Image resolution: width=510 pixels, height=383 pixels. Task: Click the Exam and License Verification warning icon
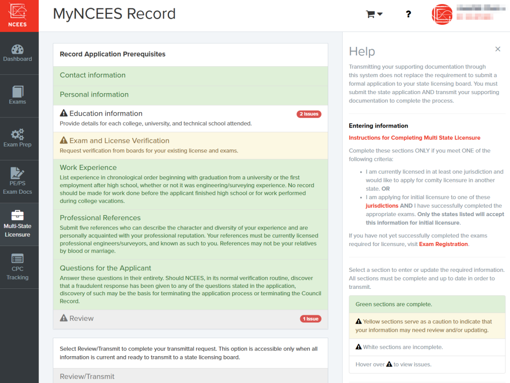pyautogui.click(x=64, y=140)
